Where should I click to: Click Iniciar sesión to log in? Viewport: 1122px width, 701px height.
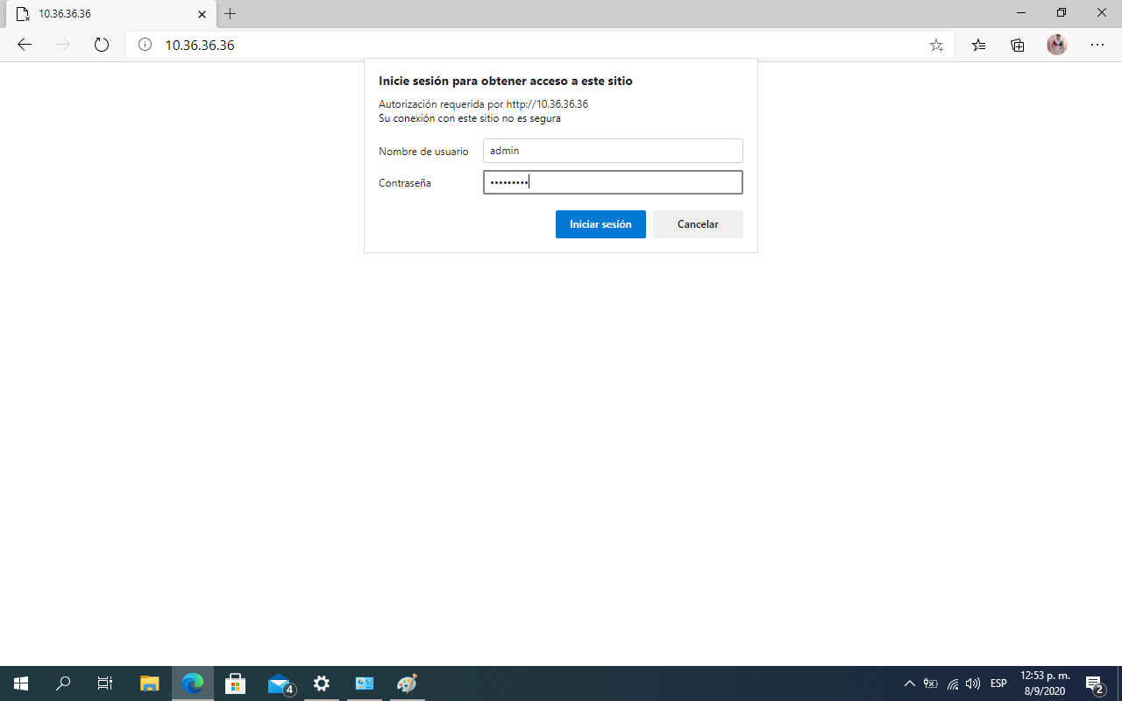pos(600,224)
